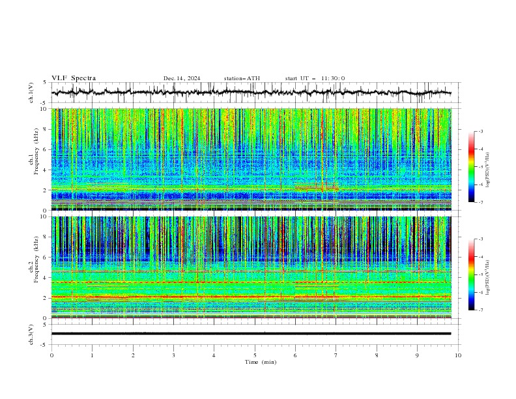Image resolution: width=516 pixels, height=399 pixels.
Task: Click the "ch.1(V)" axis label
Action: click(x=31, y=93)
